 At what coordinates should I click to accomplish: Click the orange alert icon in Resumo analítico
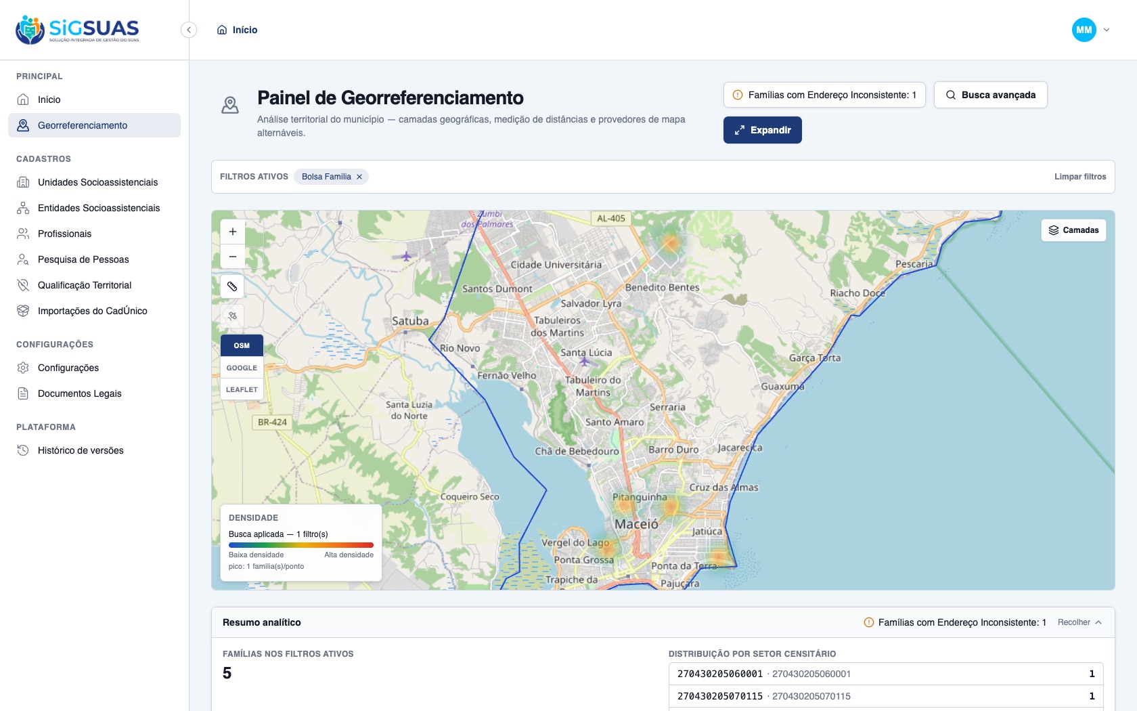pyautogui.click(x=869, y=622)
